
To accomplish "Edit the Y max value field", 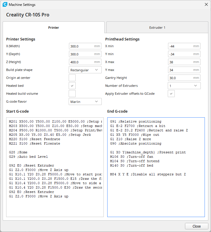I will [184, 70].
